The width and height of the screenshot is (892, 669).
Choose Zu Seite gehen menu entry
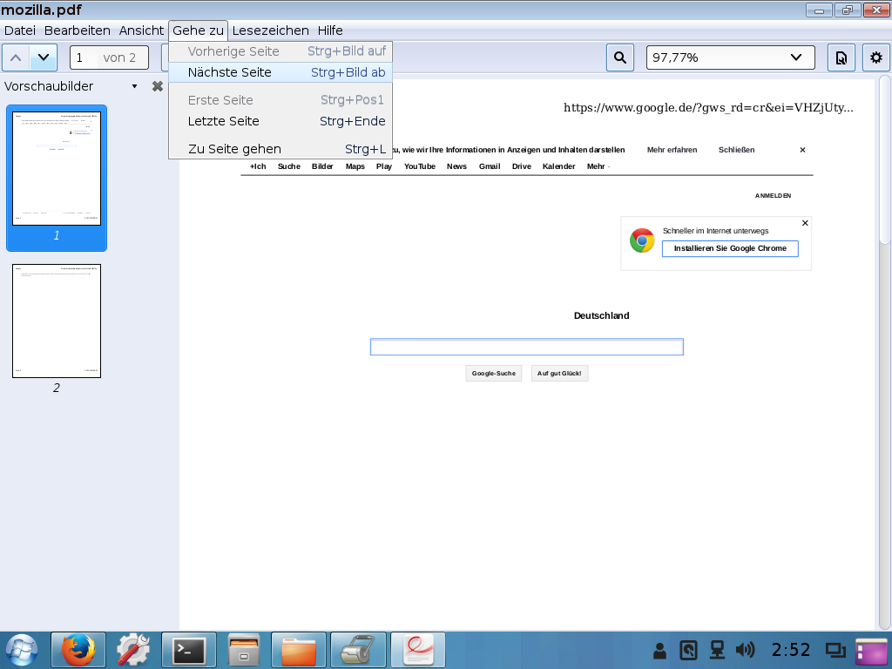[x=280, y=149]
